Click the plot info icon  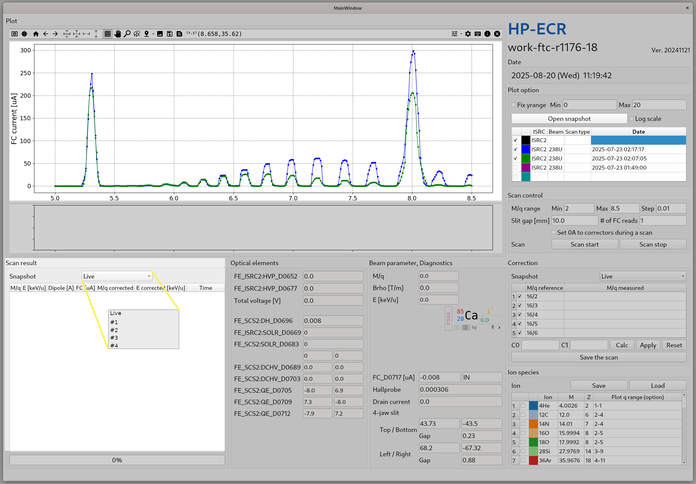tap(487, 34)
